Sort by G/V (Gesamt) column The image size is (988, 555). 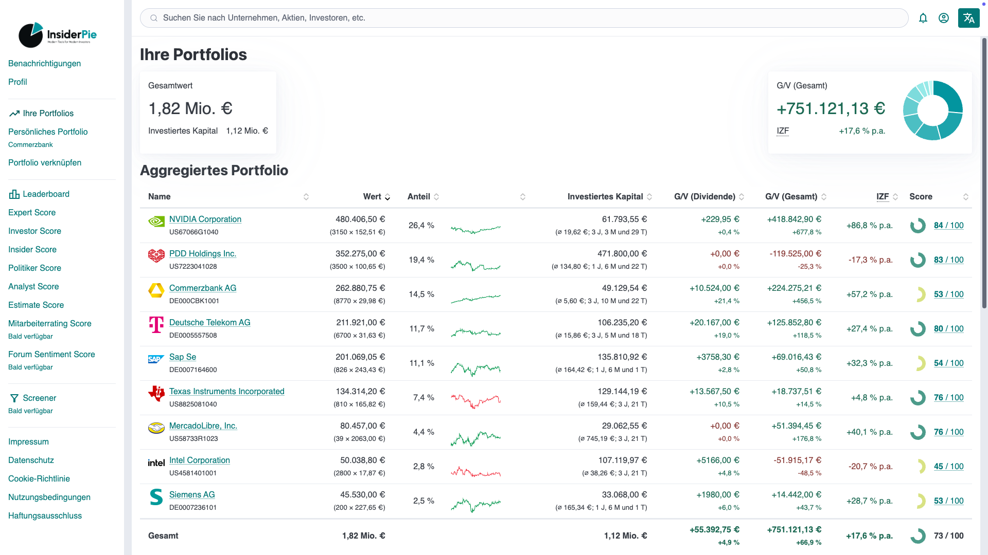click(x=824, y=197)
